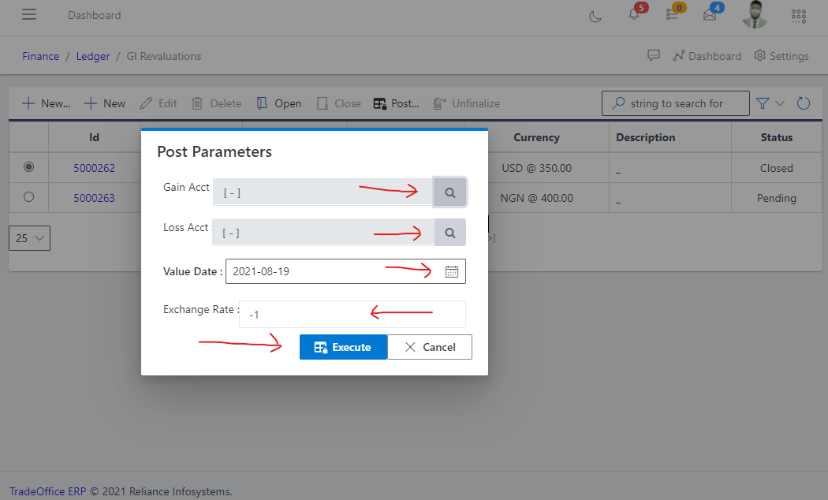This screenshot has width=828, height=500.
Task: Execute the post parameters
Action: pyautogui.click(x=343, y=347)
